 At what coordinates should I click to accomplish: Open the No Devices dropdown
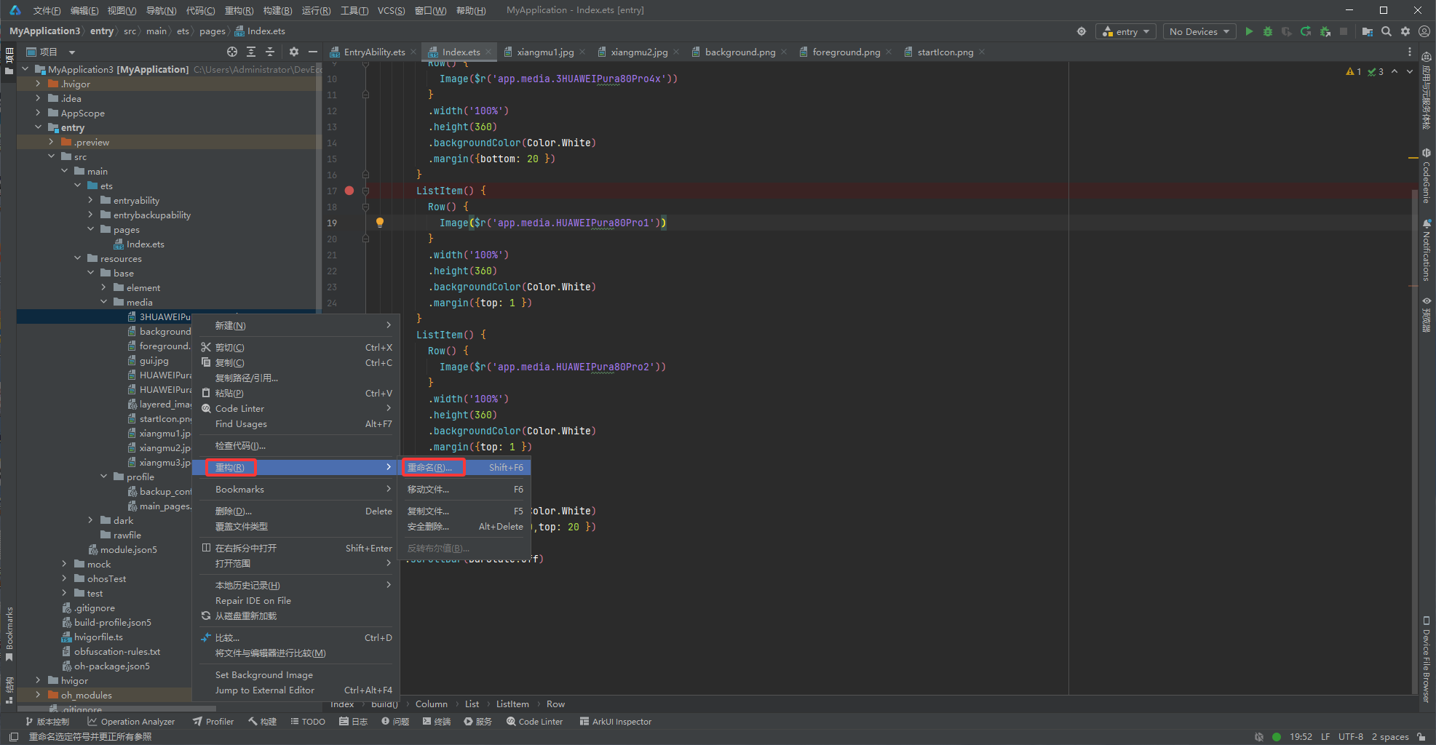1199,31
